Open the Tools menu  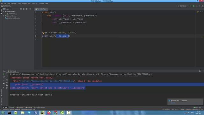click(33, 4)
